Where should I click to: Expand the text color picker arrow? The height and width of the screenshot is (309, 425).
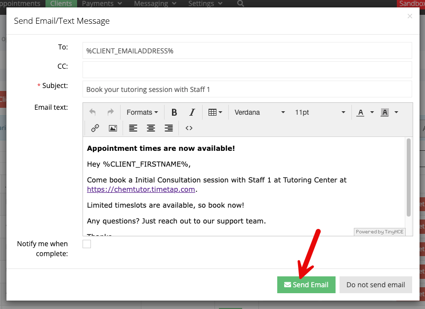click(x=372, y=112)
